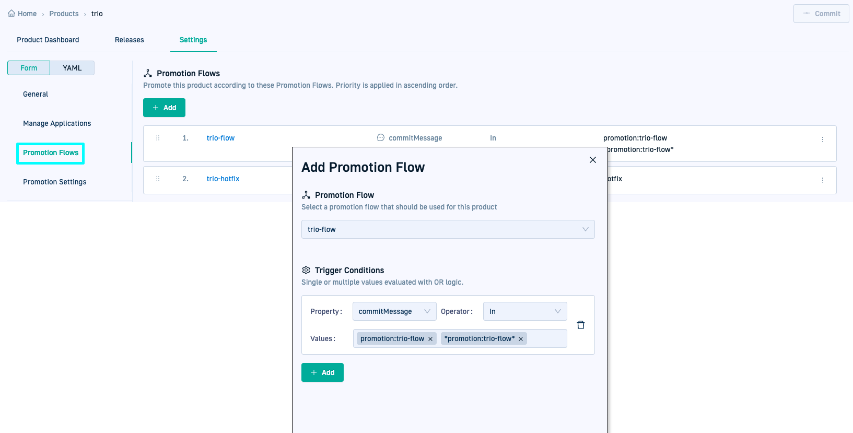Viewport: 853px width, 433px height.
Task: Switch to the Releases tab
Action: click(x=129, y=40)
